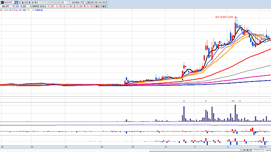Viewport: 271px width, 152px height.
Task: Open the stock name search dropdown
Action: [13, 3]
